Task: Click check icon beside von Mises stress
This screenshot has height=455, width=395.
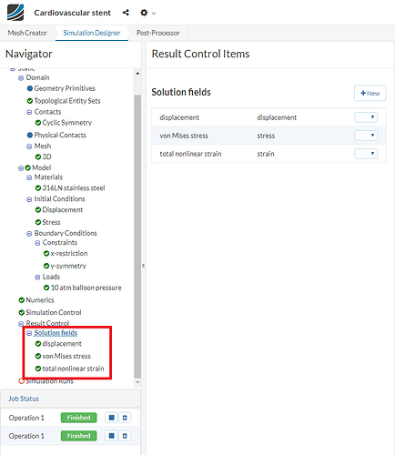Action: (38, 356)
